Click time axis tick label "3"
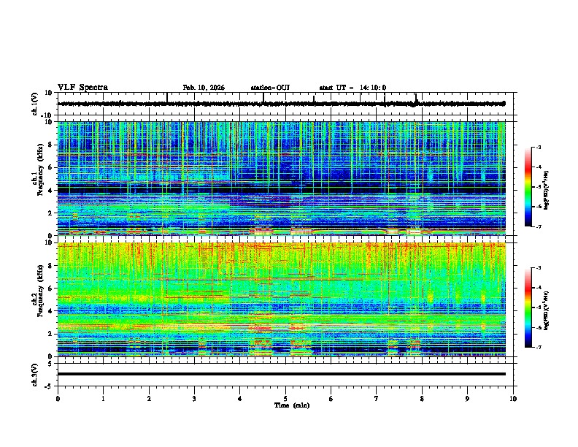 [x=194, y=399]
